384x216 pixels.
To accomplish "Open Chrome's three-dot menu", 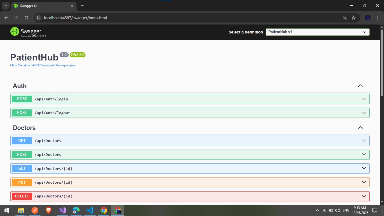I will 378,18.
